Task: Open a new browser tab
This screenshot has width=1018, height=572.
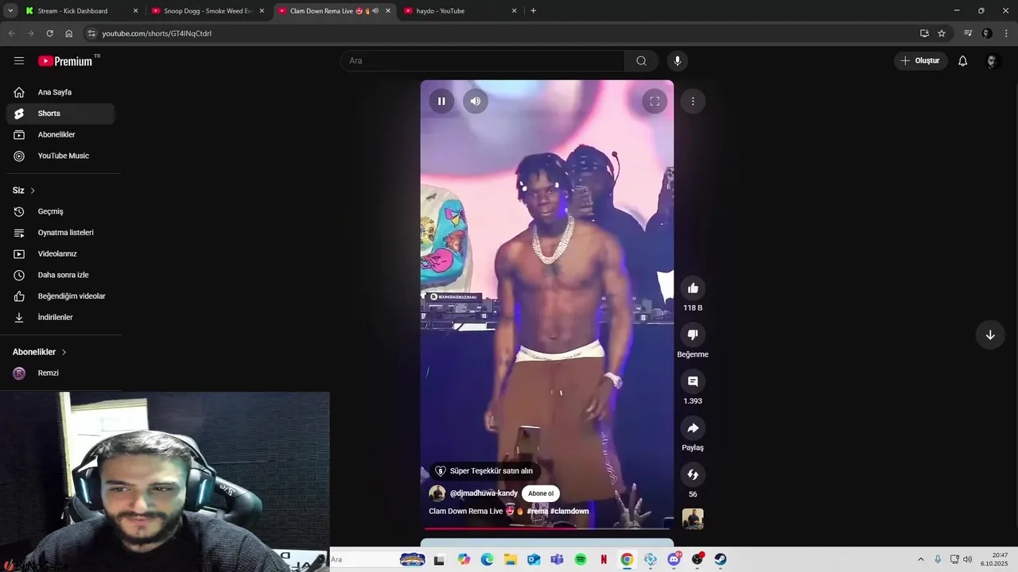Action: (x=533, y=11)
